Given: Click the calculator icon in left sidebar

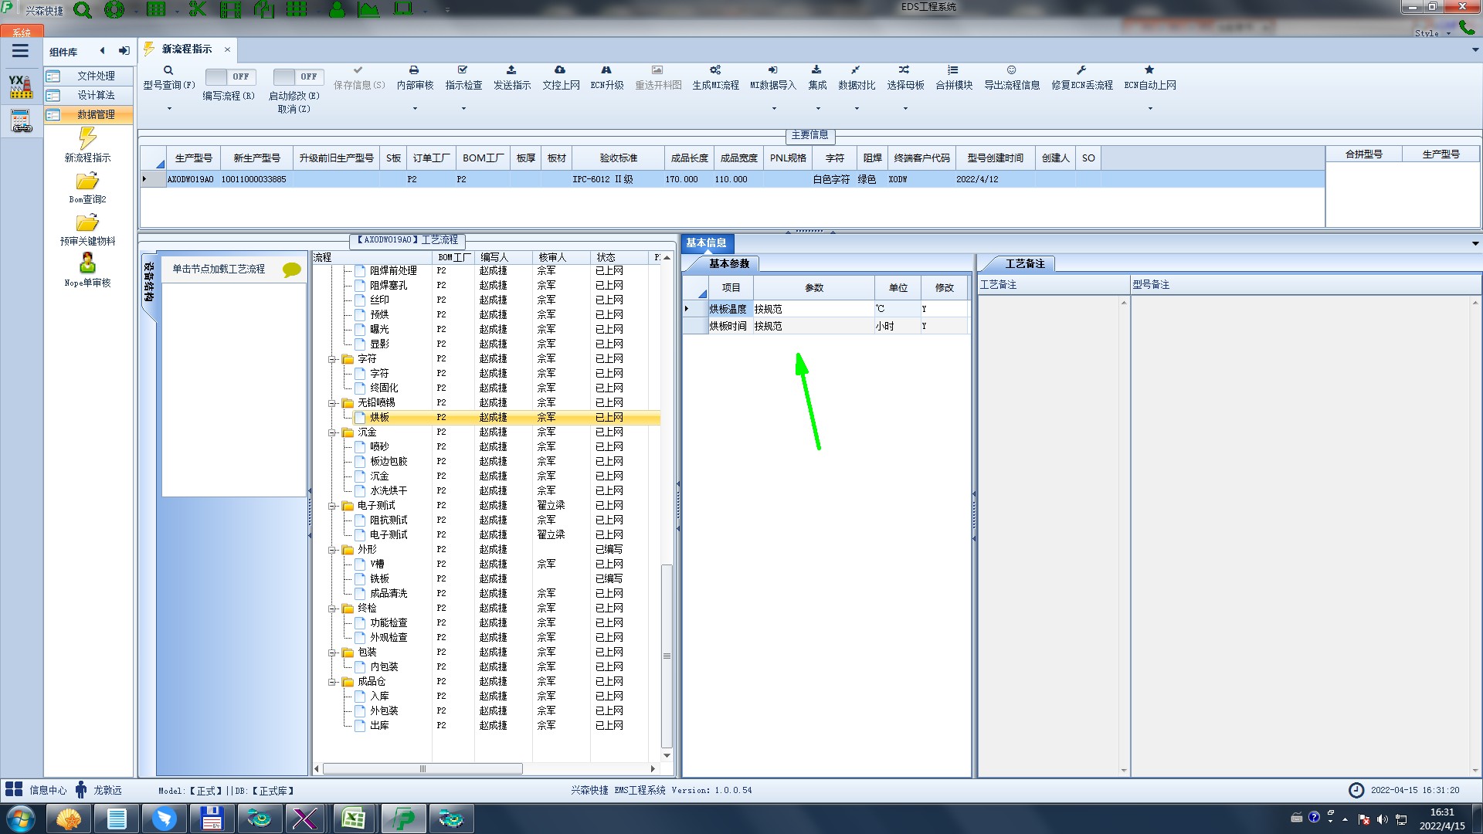Looking at the screenshot, I should point(21,121).
